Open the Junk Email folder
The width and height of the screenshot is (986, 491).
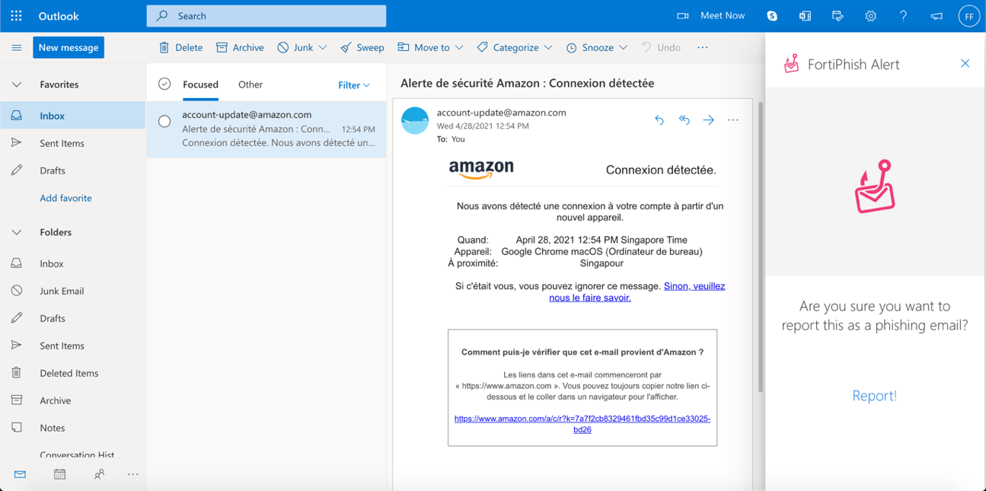pyautogui.click(x=62, y=291)
